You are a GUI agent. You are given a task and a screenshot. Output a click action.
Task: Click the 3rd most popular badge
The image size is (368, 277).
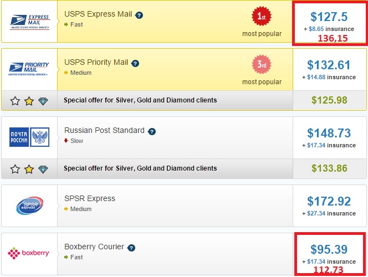pos(262,65)
